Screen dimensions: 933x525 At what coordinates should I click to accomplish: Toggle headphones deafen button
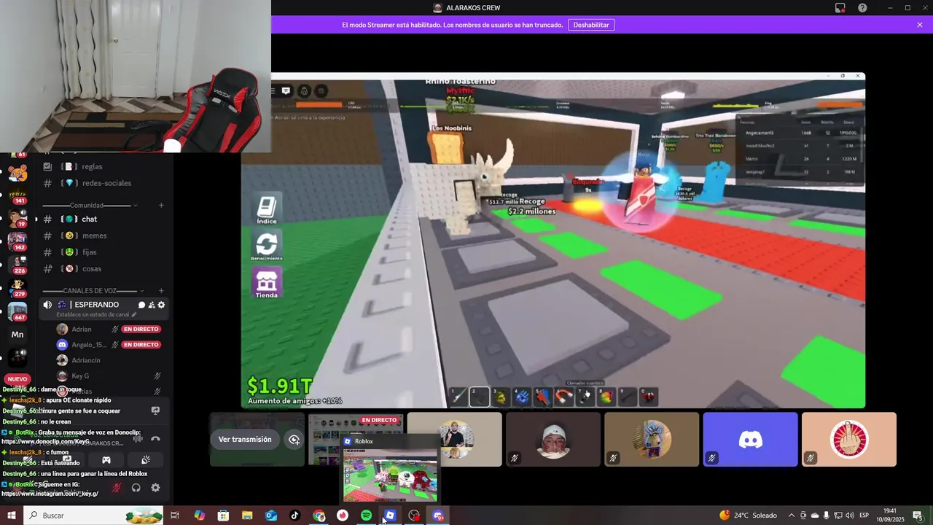(x=136, y=488)
